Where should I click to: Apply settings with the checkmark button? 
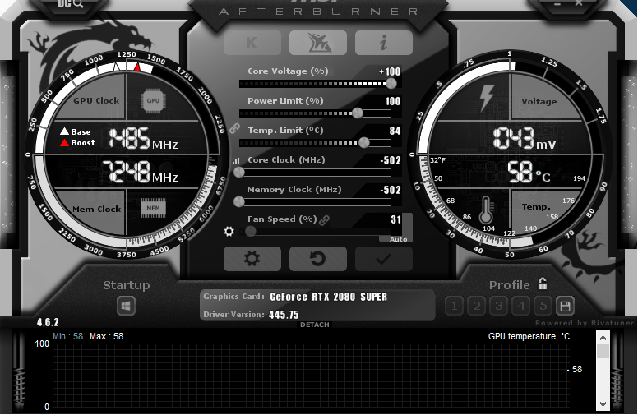pos(384,259)
